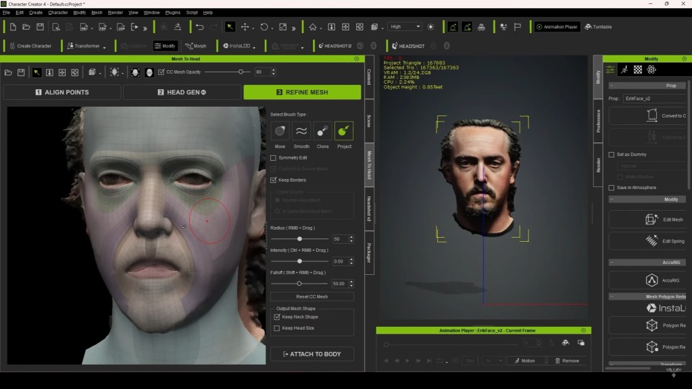
Task: Enable Keep Head Size checkbox
Action: [276, 328]
